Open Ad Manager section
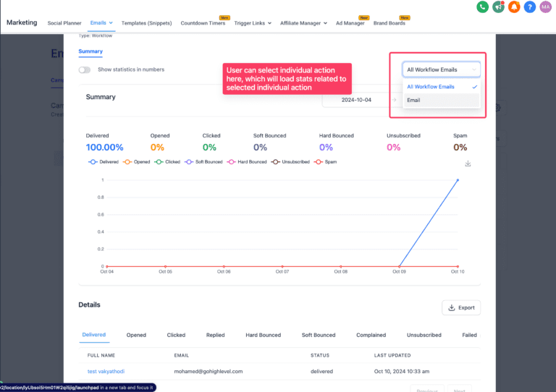 350,23
